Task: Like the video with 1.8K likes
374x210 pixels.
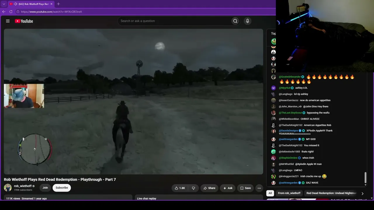Action: [x=180, y=188]
